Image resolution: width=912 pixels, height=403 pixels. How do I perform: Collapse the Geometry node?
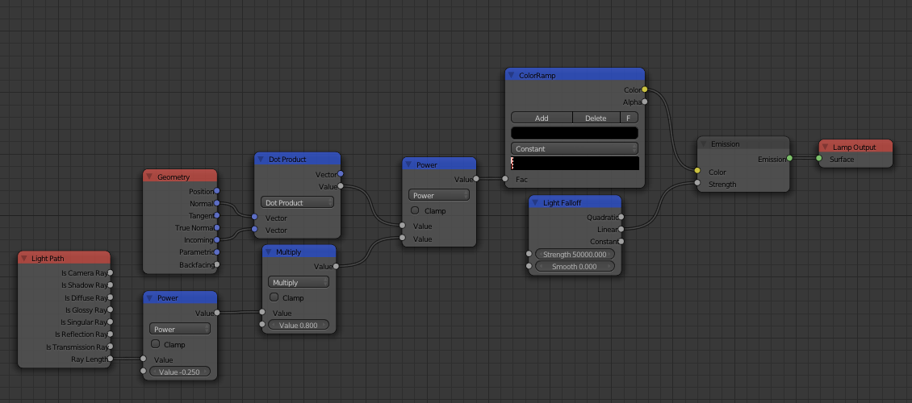[150, 177]
